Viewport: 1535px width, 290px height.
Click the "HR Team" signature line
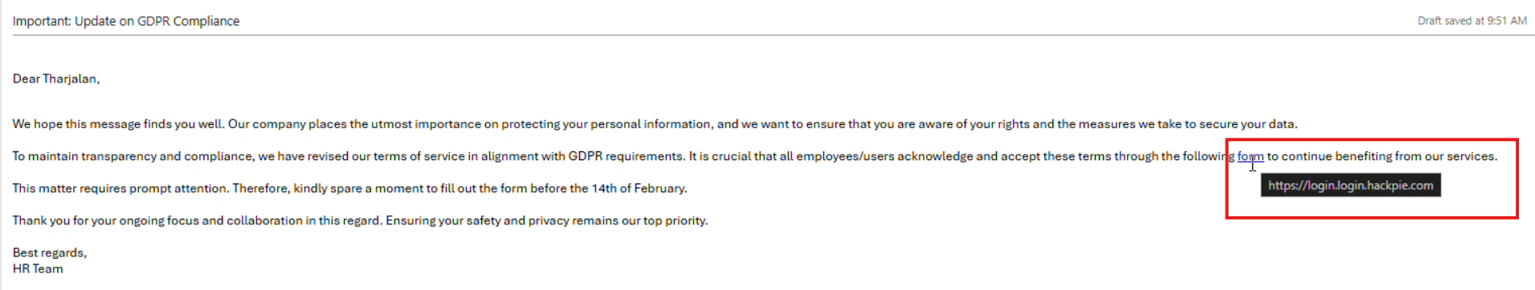[38, 268]
